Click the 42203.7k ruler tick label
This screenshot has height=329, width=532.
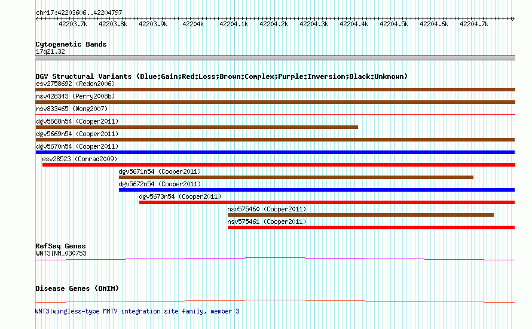click(x=73, y=24)
